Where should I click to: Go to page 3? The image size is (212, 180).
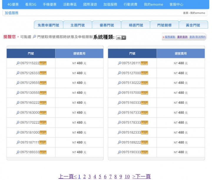pos(90,177)
